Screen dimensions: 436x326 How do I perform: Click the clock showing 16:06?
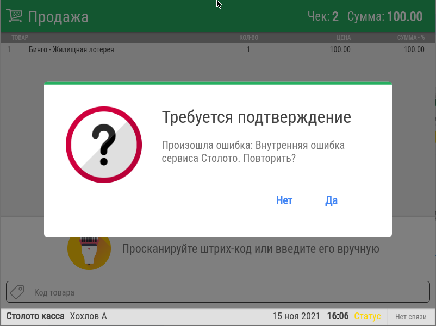tap(338, 316)
